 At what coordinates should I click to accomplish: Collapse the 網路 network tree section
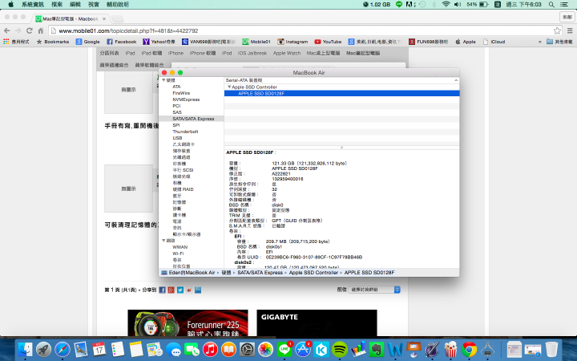tap(163, 241)
